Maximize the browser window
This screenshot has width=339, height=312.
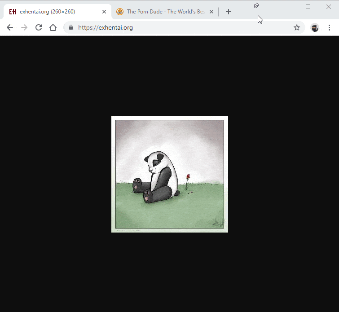click(x=308, y=7)
